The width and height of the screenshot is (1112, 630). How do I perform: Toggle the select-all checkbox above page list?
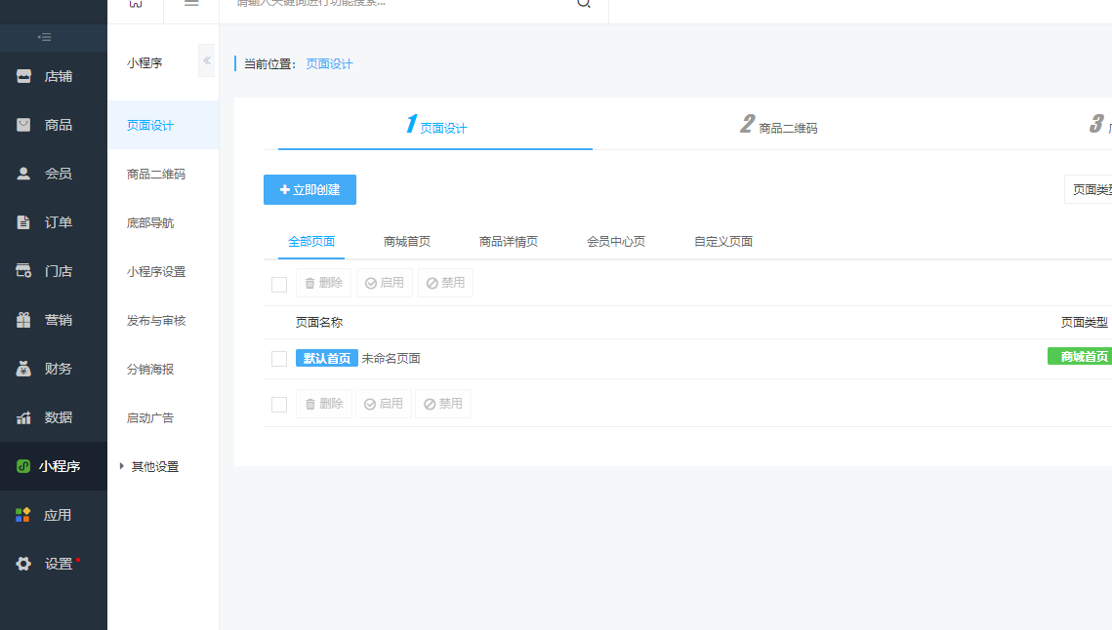point(279,284)
